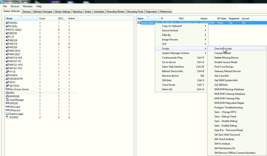The image size is (267, 156).
Task: Switch to the Stream Settings tab
Action: click(x=62, y=11)
